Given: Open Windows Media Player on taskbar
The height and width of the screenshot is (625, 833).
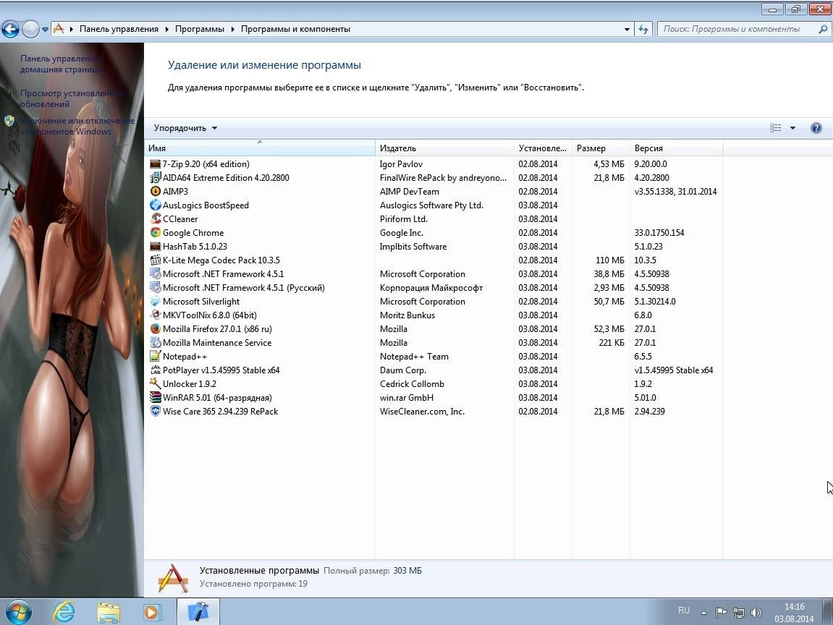Looking at the screenshot, I should pos(151,612).
